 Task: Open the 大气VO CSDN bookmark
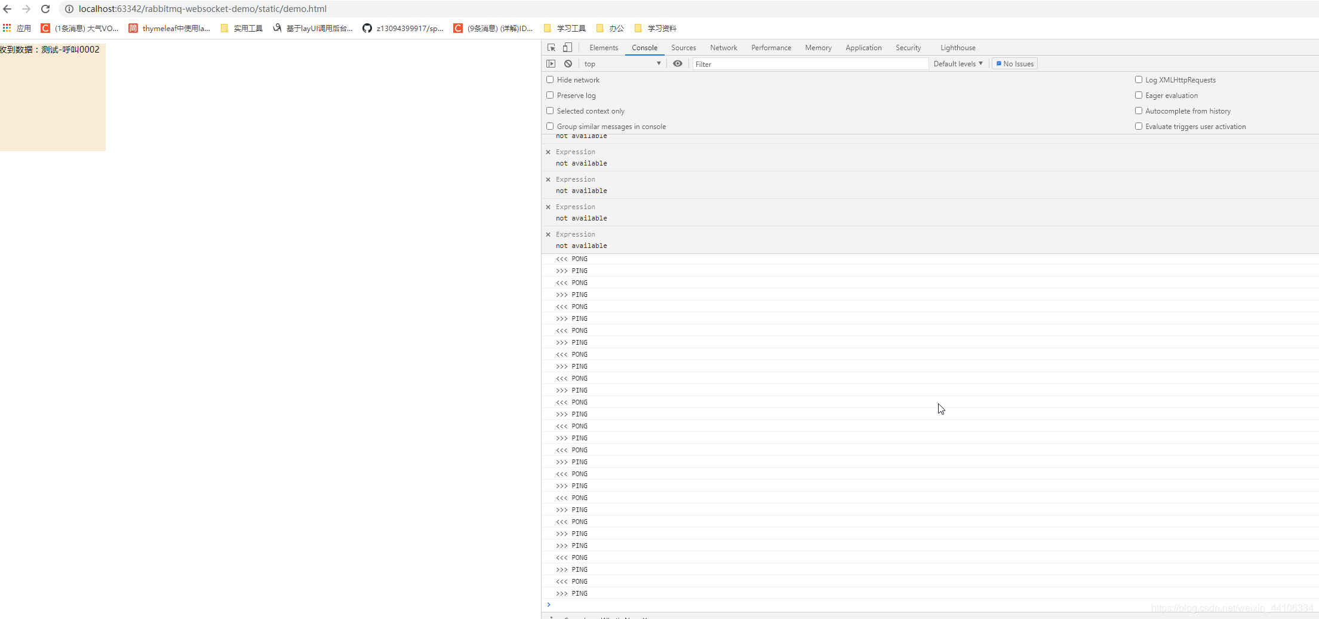[x=79, y=28]
